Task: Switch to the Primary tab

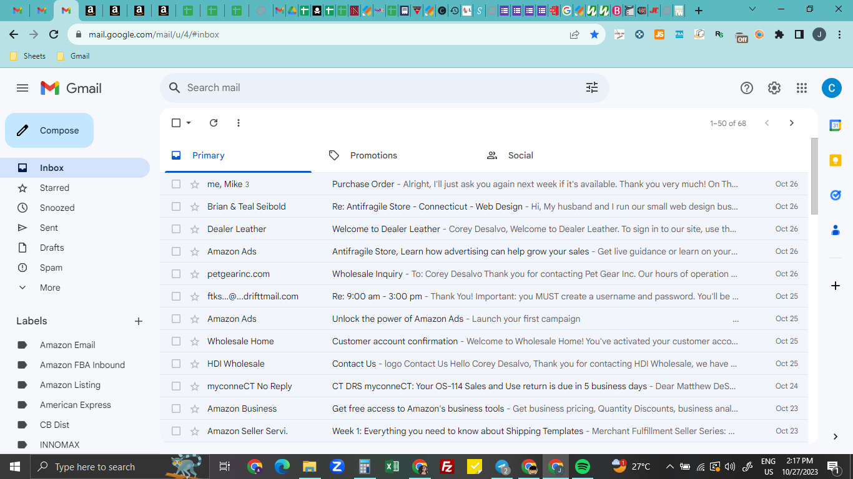Action: pos(238,155)
